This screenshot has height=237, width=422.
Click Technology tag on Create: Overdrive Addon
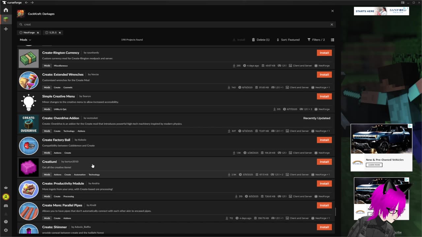point(69,131)
